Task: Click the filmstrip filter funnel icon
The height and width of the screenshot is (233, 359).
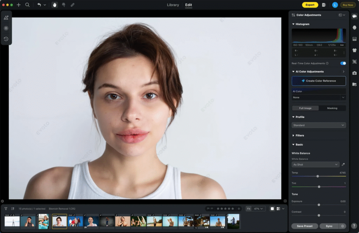Action: [x=6, y=208]
